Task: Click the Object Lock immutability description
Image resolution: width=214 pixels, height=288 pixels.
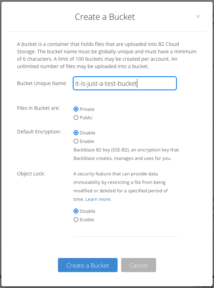Action: click(x=124, y=182)
